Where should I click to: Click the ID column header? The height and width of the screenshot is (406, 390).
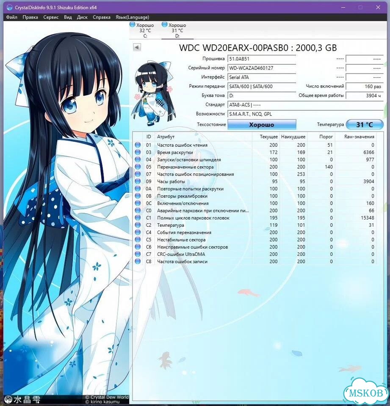click(149, 137)
